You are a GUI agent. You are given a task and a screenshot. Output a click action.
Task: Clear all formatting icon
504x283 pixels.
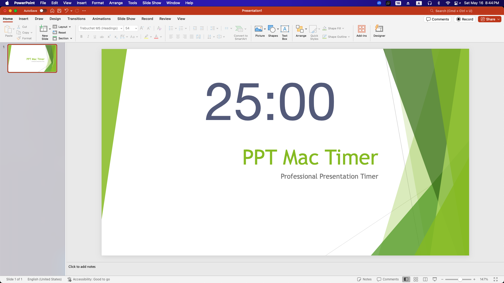[x=159, y=28]
